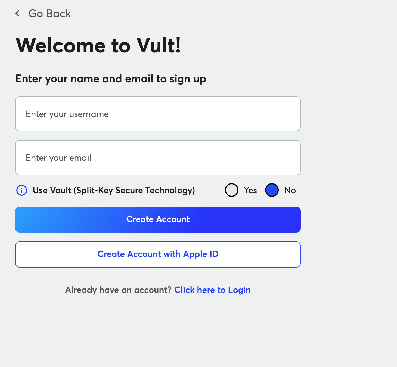Click the Go Back text
Image resolution: width=397 pixels, height=367 pixels.
click(49, 13)
